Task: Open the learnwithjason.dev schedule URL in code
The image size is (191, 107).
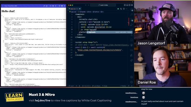Action: click(99, 50)
